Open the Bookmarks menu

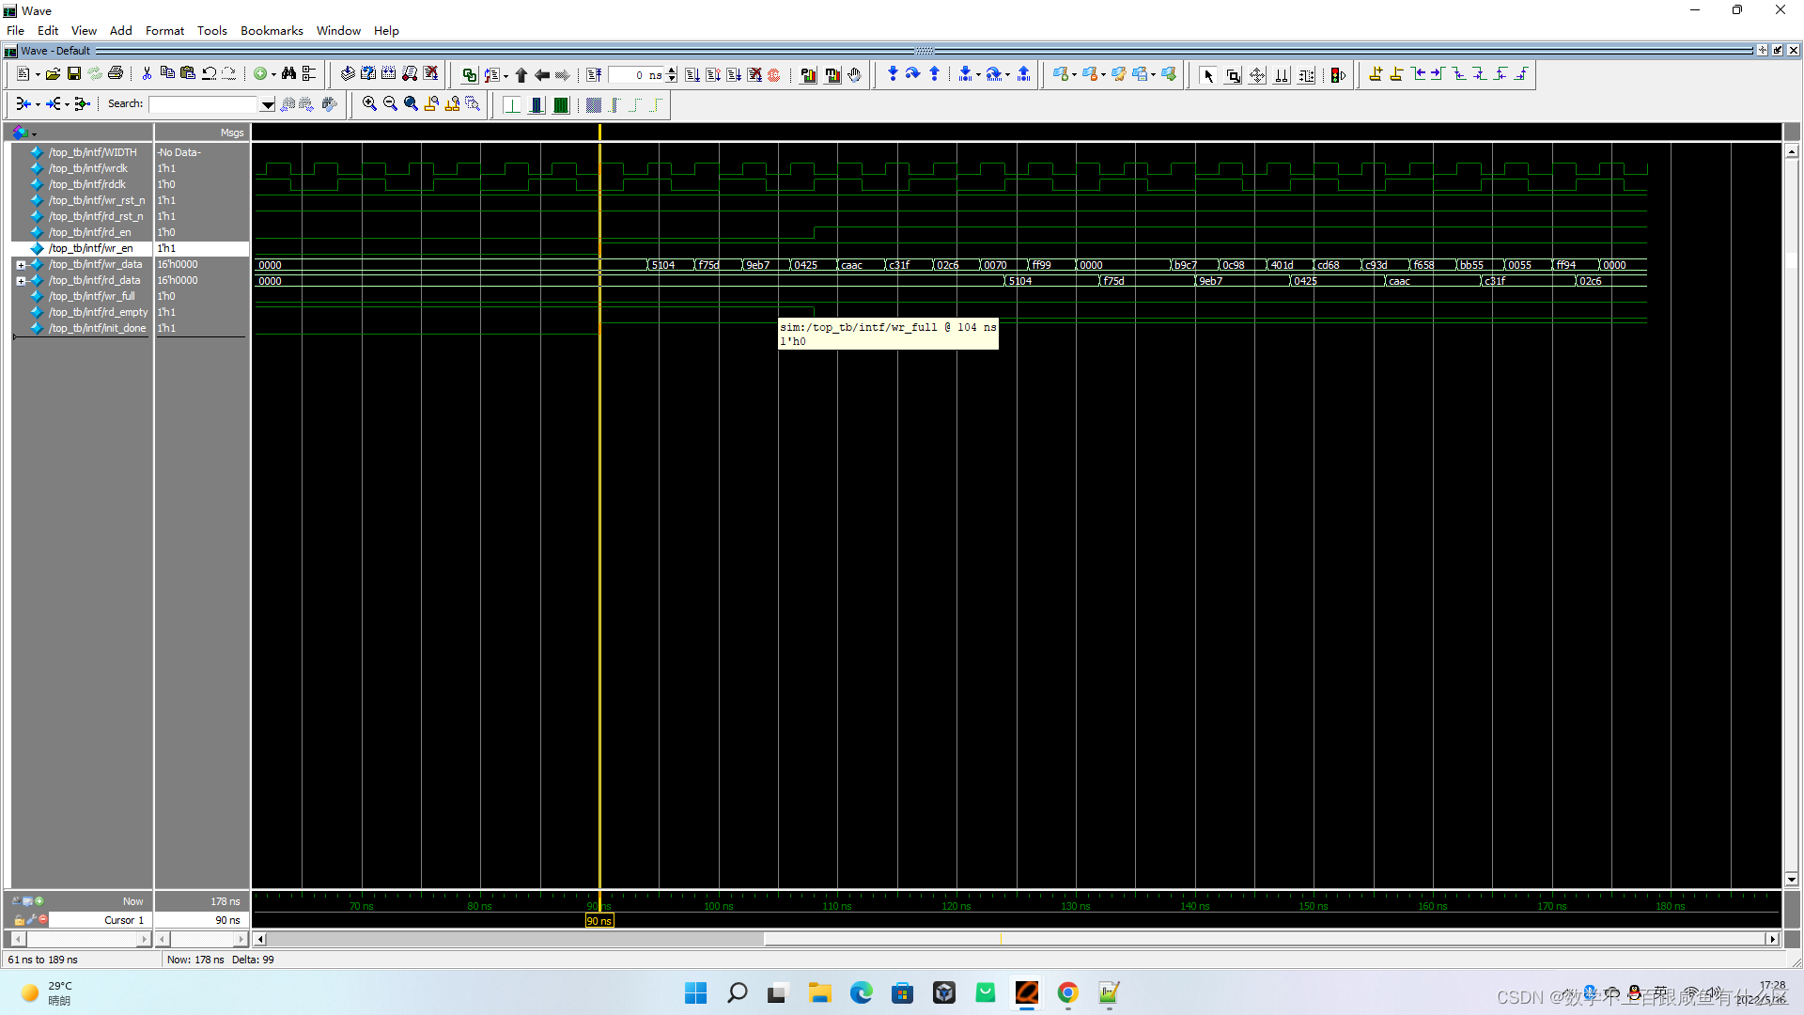(x=272, y=30)
